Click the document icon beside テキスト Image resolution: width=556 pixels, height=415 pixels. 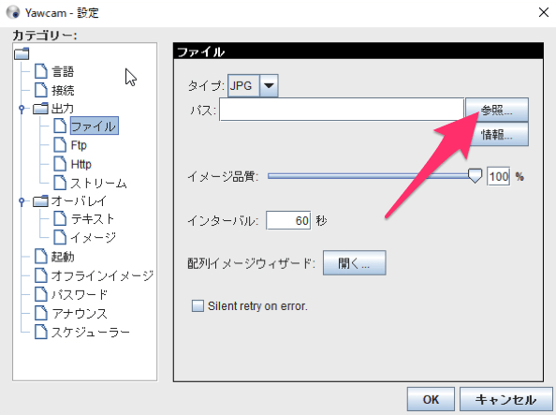click(60, 218)
